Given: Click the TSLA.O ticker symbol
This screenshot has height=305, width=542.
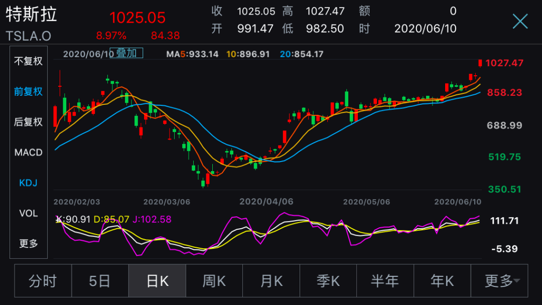Looking at the screenshot, I should click(x=29, y=36).
